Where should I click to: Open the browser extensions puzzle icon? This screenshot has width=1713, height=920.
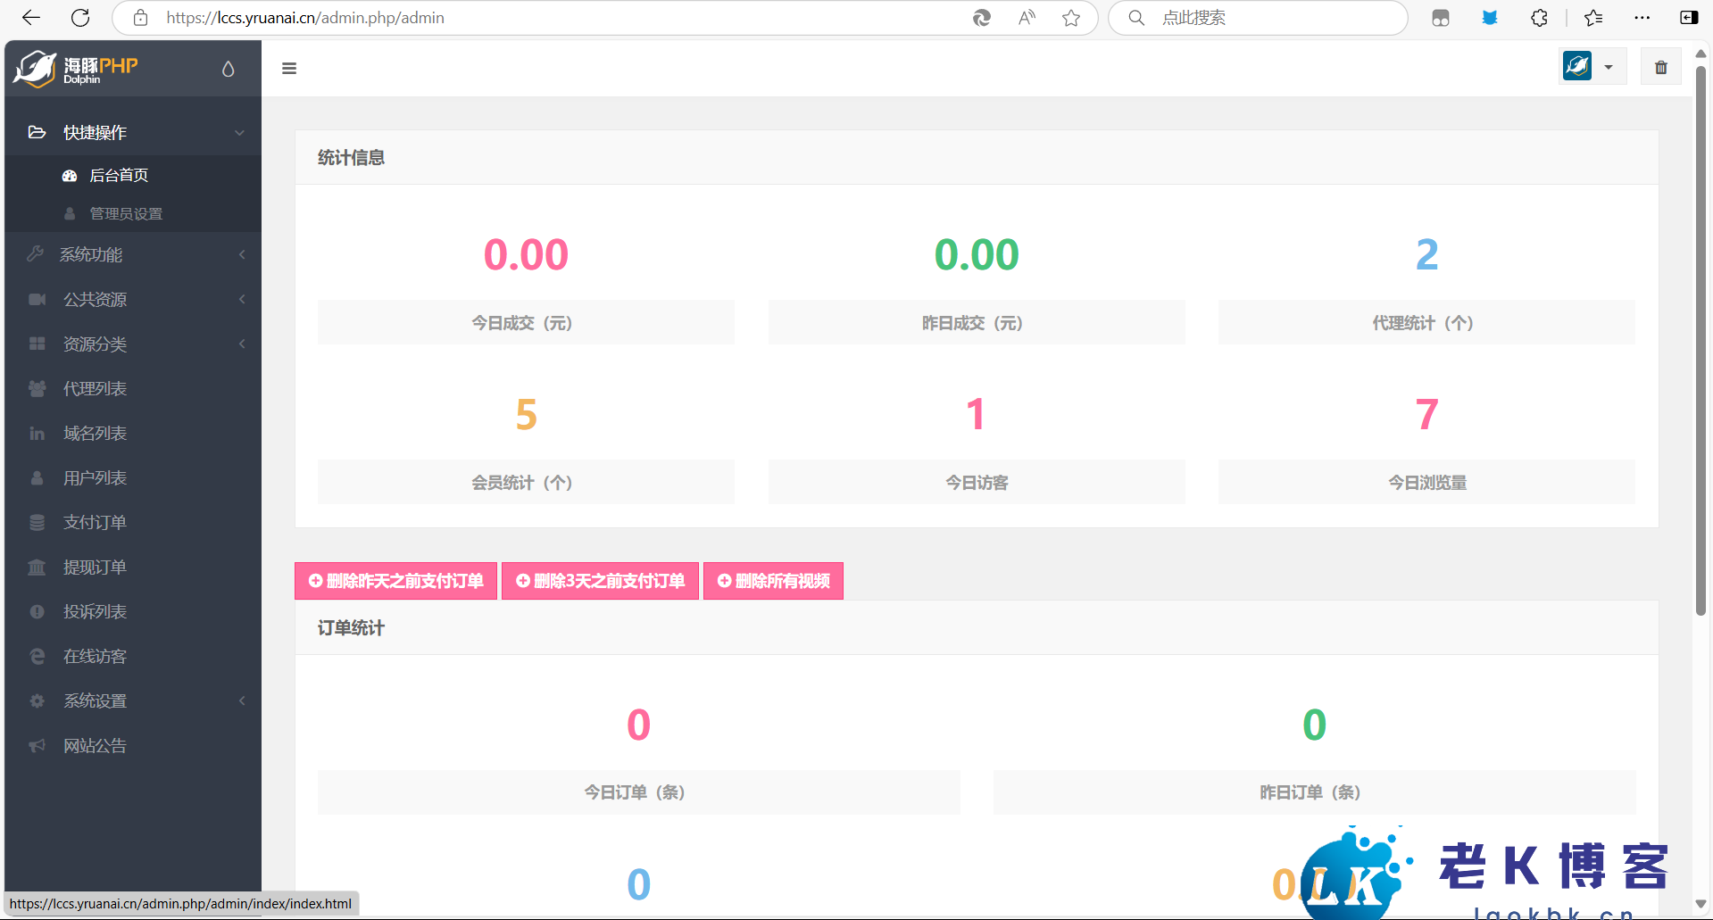click(1539, 18)
